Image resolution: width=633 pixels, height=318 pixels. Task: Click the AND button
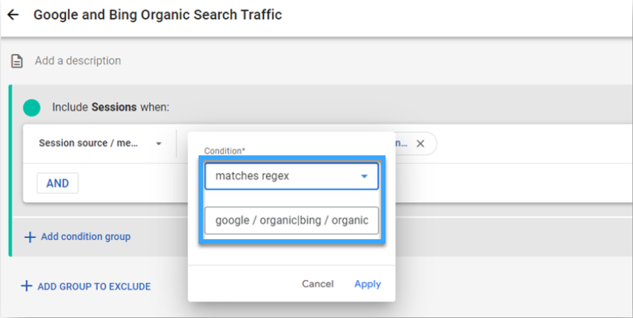(x=58, y=183)
